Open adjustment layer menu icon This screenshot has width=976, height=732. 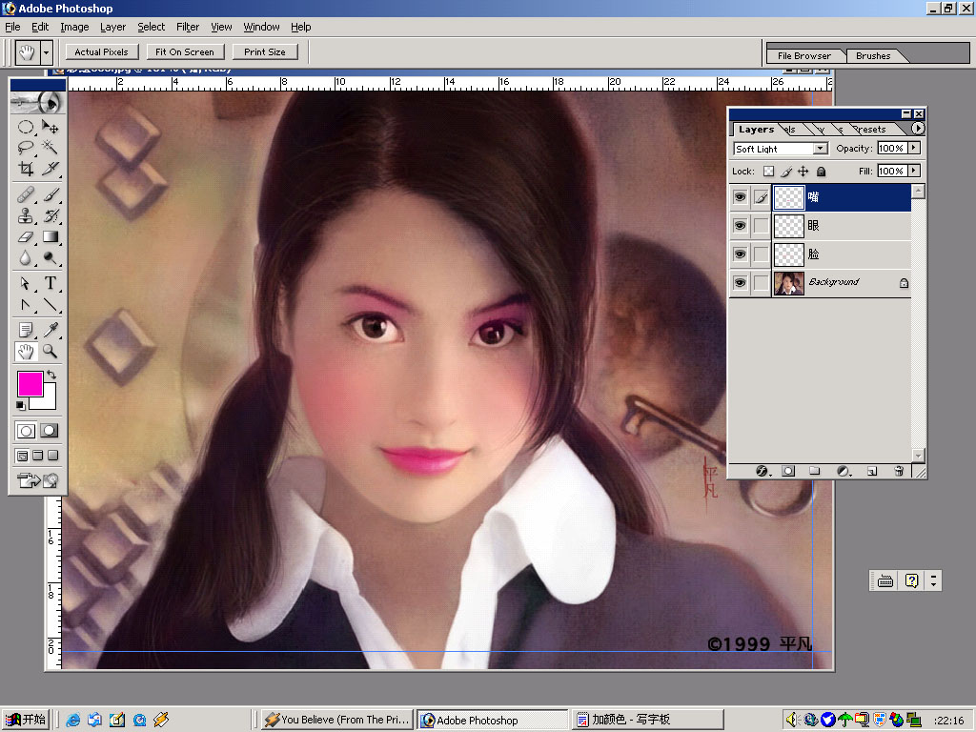pos(844,471)
